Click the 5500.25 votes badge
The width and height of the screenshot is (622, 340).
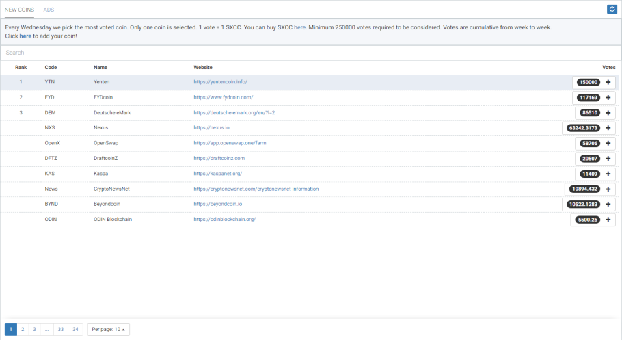click(x=588, y=220)
